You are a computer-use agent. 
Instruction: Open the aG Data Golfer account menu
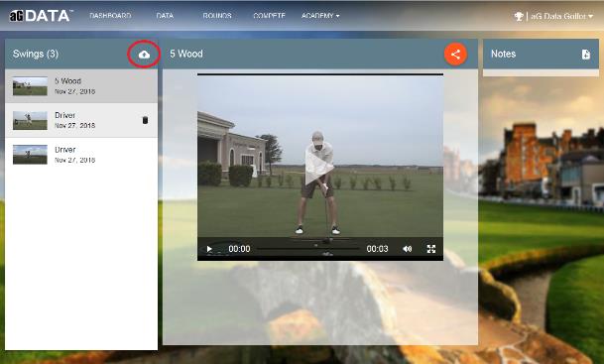click(x=561, y=16)
